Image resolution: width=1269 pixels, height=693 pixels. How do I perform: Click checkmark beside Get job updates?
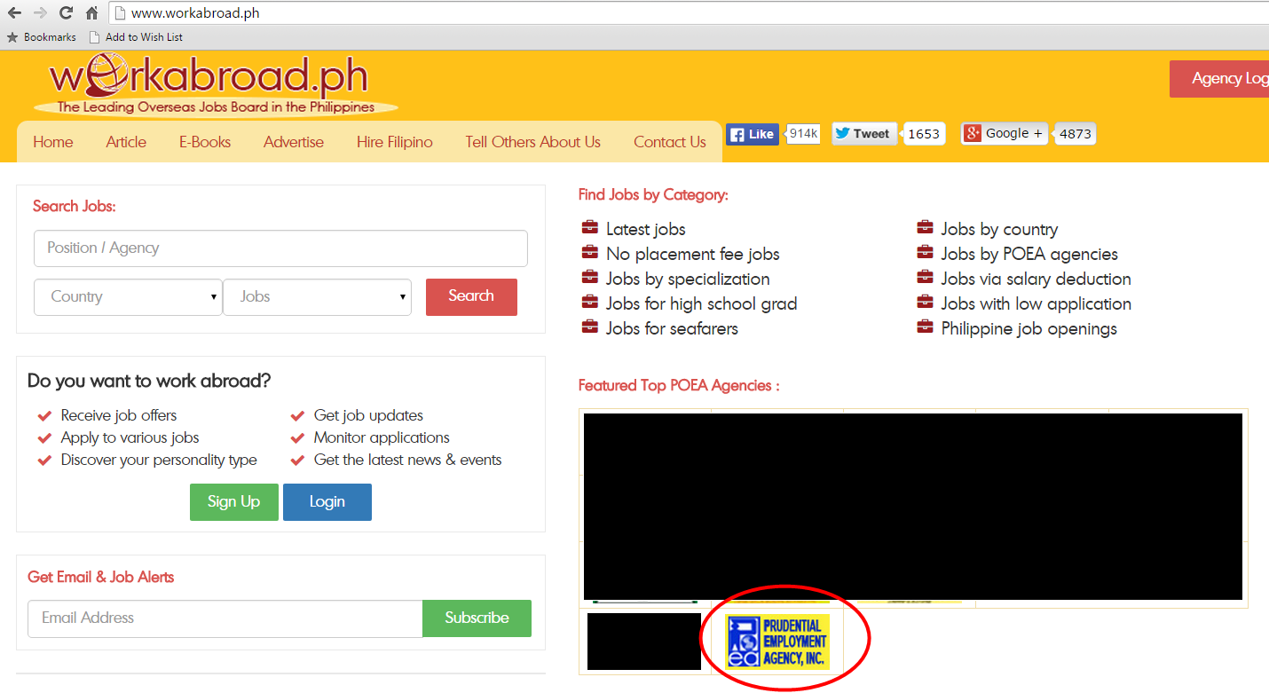tap(298, 416)
